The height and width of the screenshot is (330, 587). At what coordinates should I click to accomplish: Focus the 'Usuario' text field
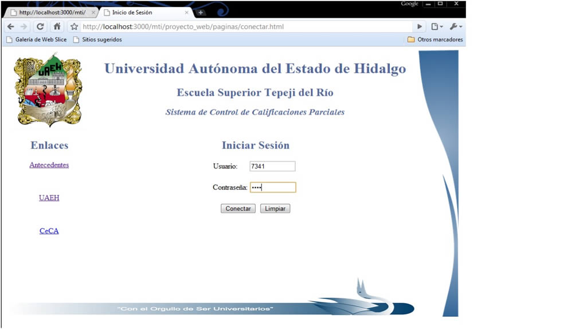click(x=272, y=166)
